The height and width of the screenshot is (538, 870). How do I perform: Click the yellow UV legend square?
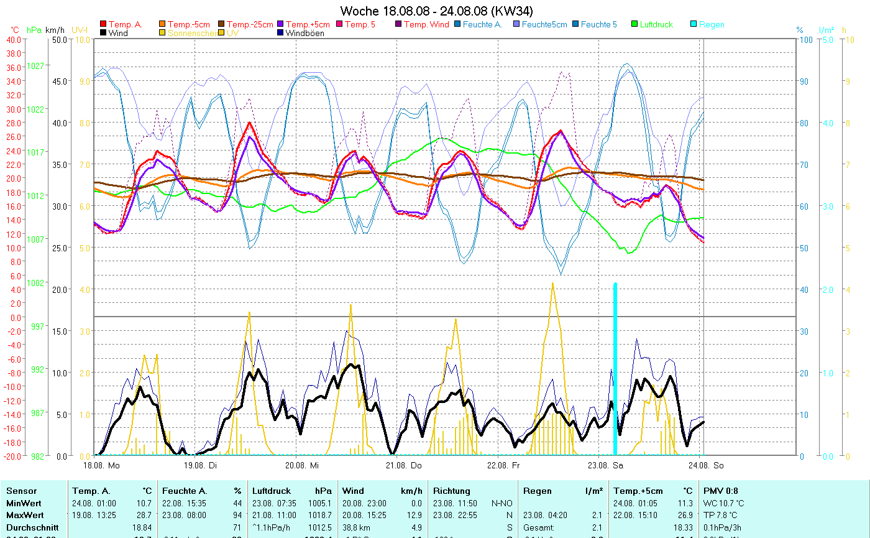(x=222, y=33)
